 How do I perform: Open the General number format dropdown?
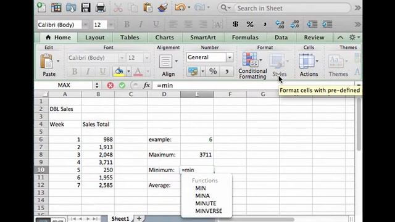point(230,57)
